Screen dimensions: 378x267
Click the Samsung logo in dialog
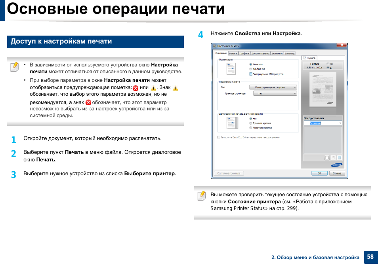click(x=337, y=165)
